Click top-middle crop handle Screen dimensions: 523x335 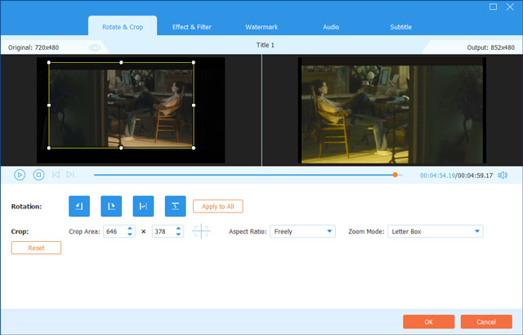121,62
